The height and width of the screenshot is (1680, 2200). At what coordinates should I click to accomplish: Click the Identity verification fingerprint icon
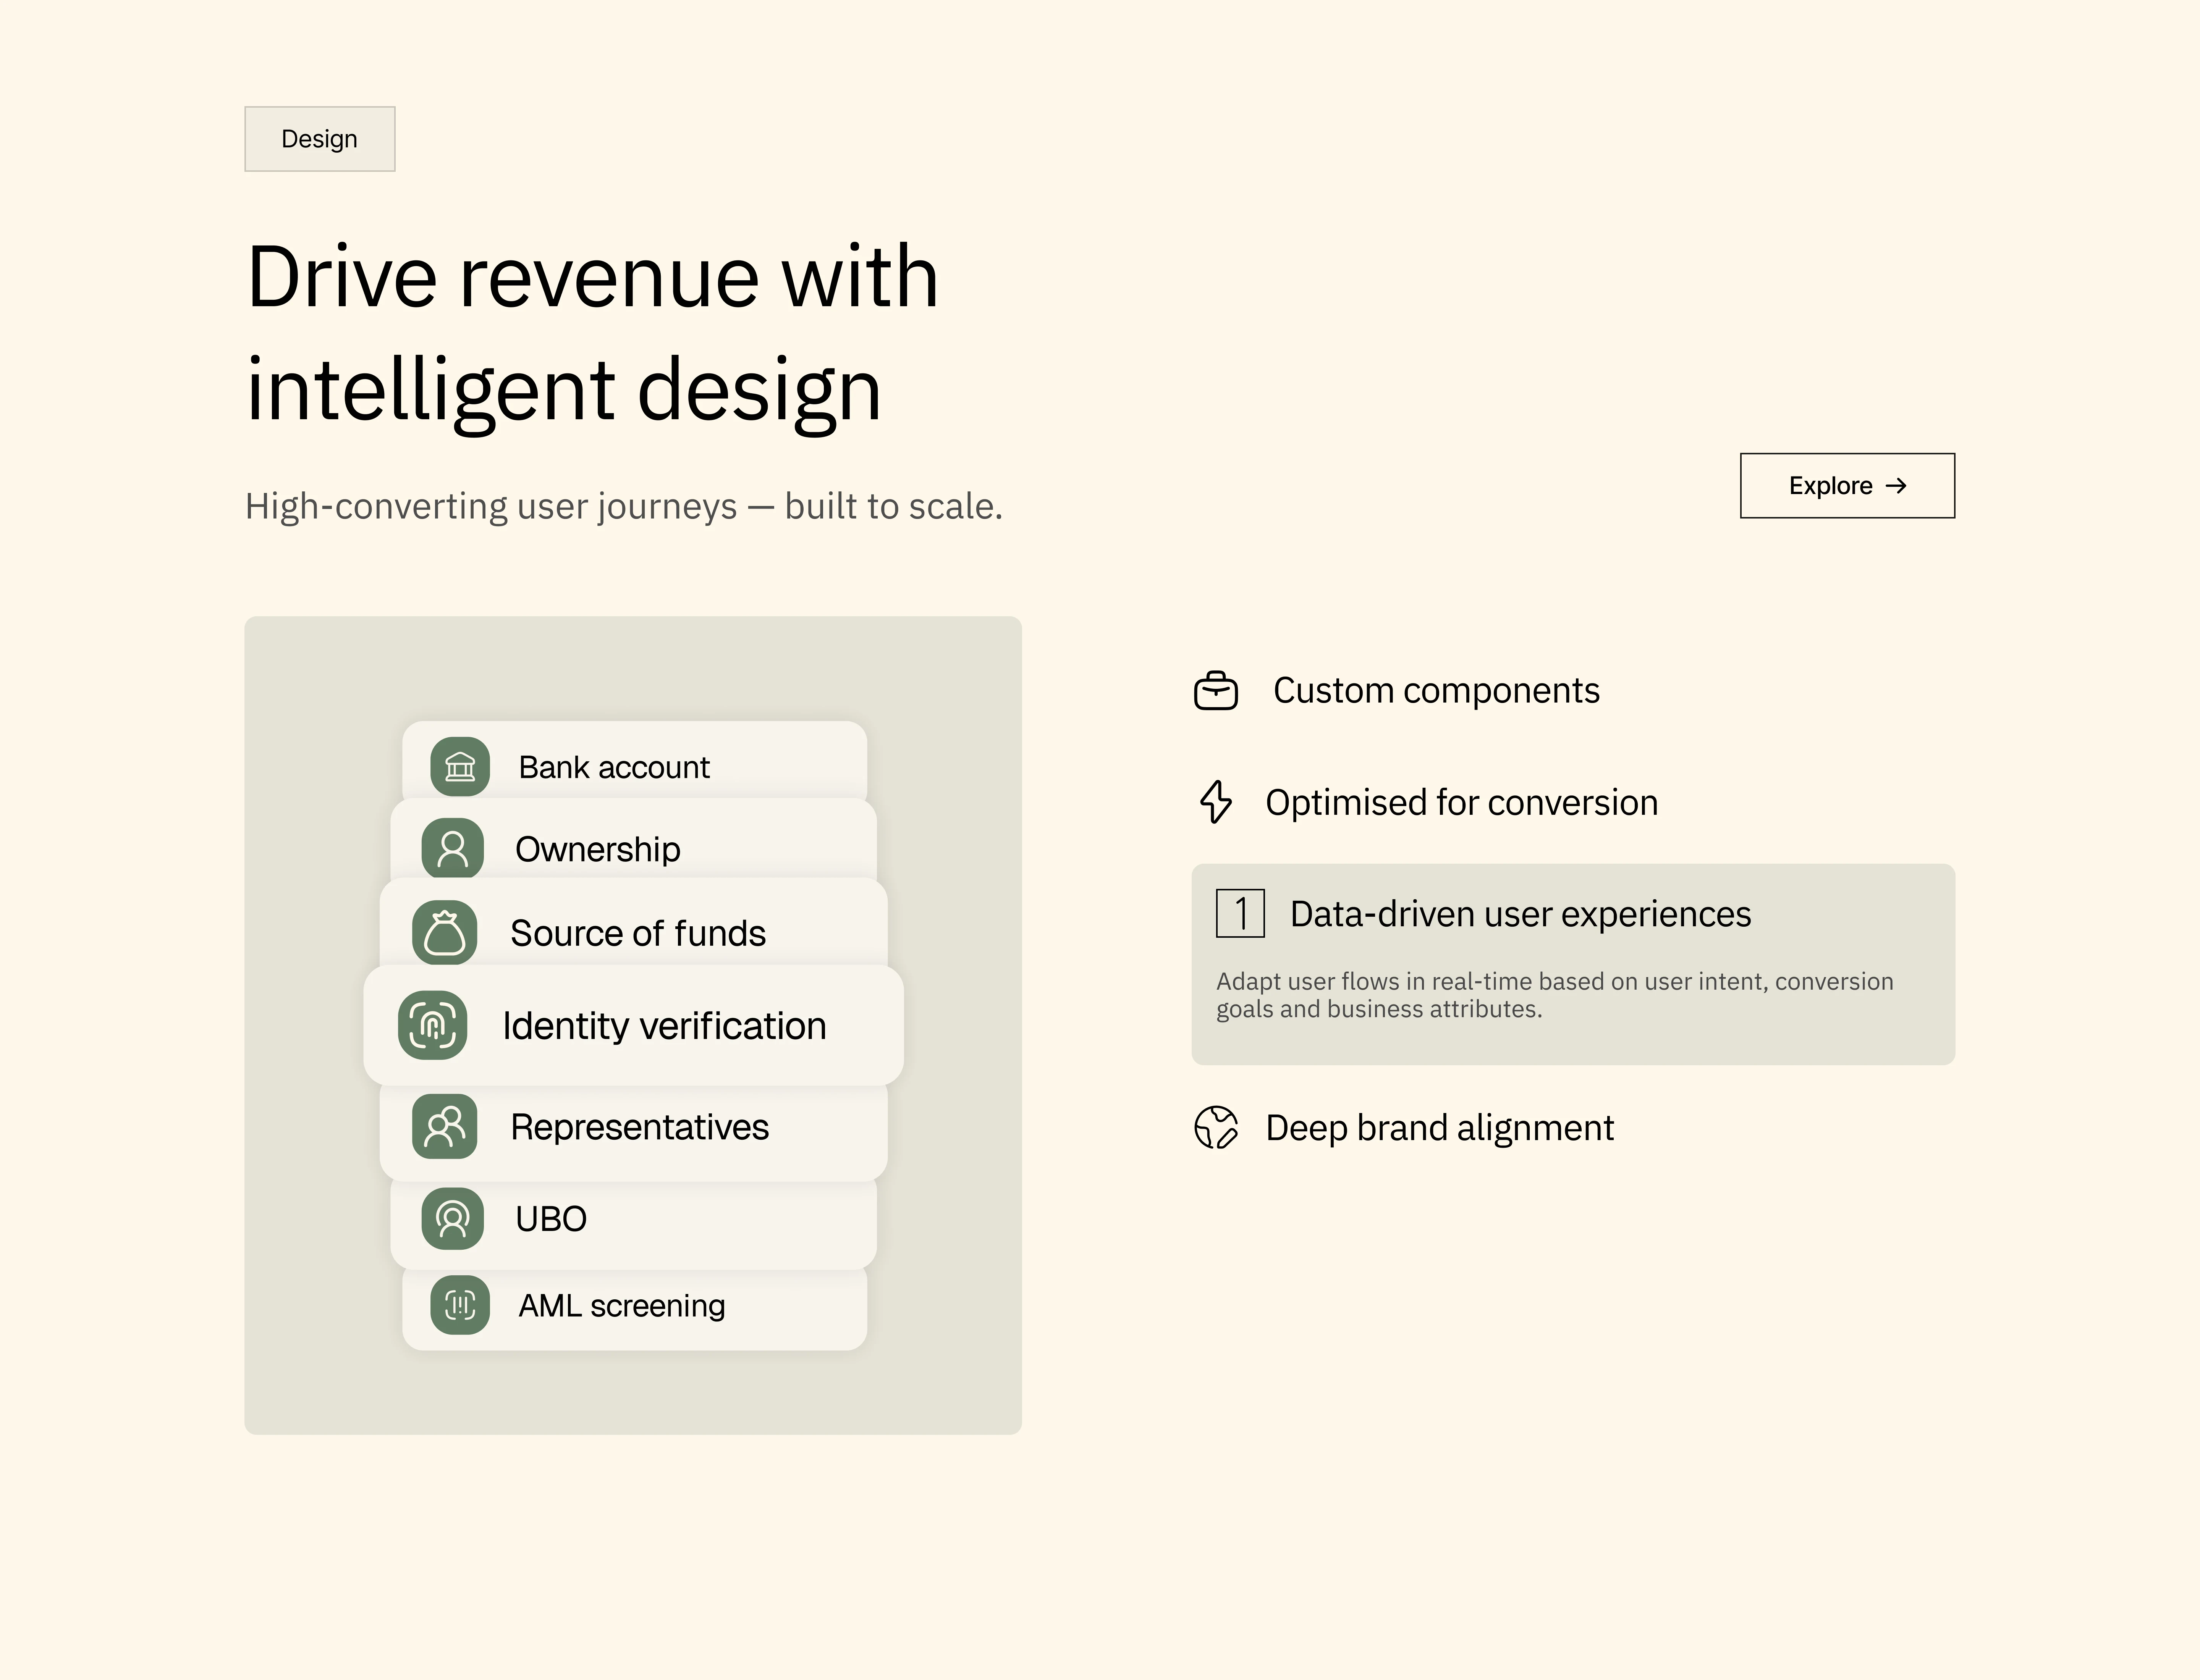432,1025
